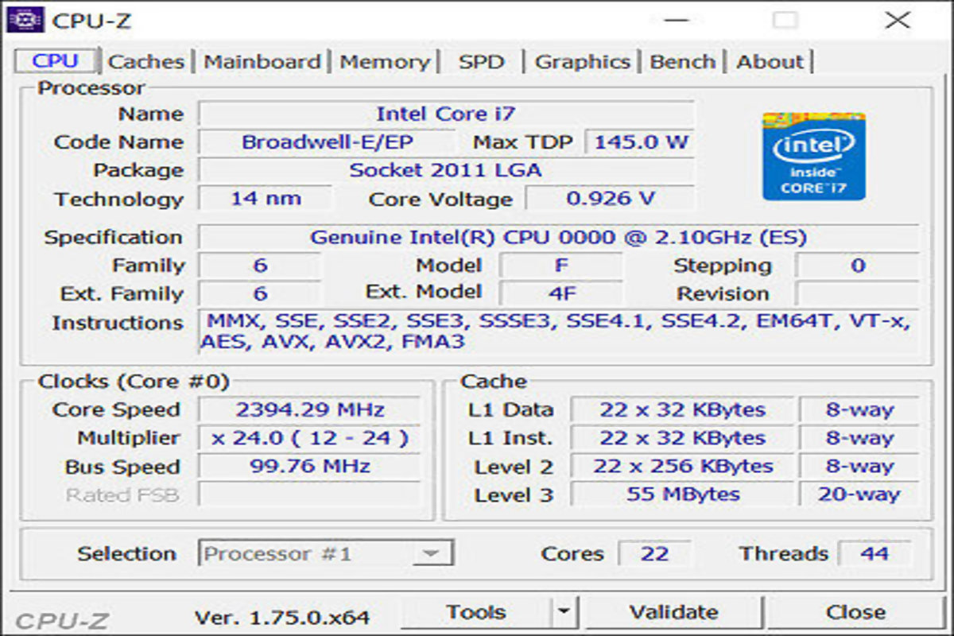Screen dimensions: 954x636
Task: Show the About tab
Action: [770, 61]
